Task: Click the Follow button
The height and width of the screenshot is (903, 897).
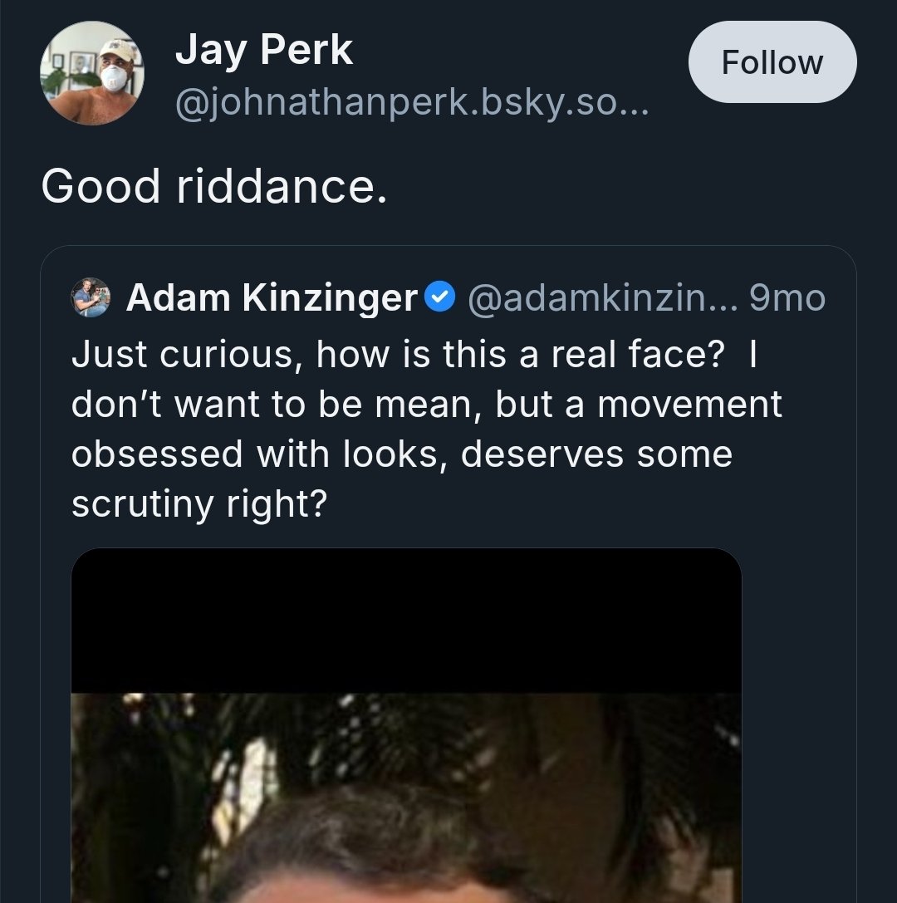Action: [772, 62]
